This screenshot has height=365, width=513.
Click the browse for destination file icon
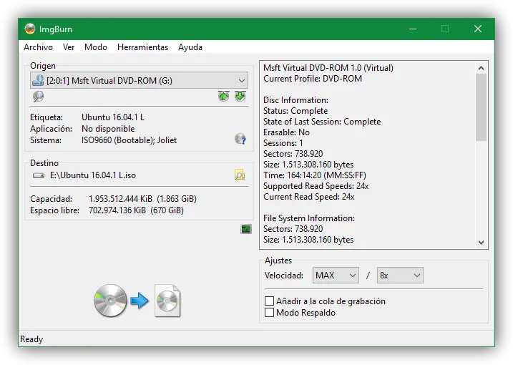click(240, 175)
